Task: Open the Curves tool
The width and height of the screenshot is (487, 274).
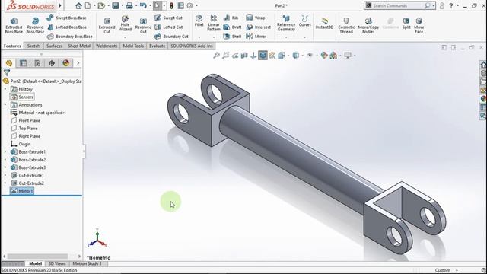Action: tap(304, 21)
